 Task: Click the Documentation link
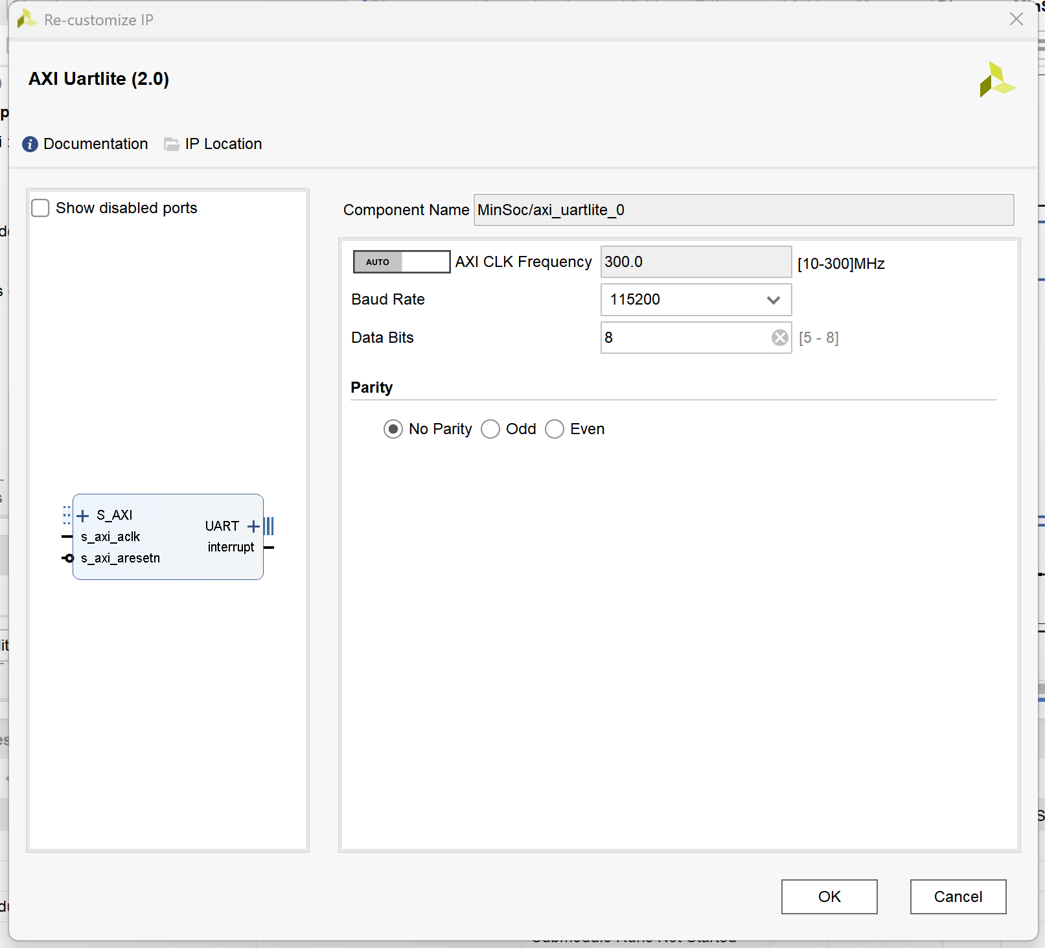pos(96,144)
